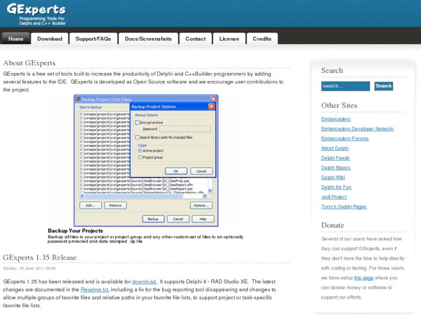Switch to the Docs/Screenshots tab
421x315 pixels.
coord(148,39)
